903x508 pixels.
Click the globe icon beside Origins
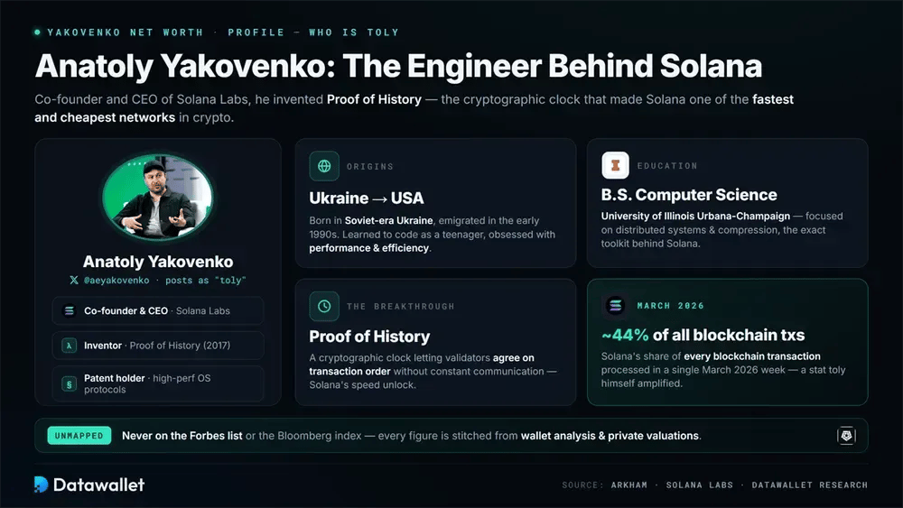[x=324, y=166]
